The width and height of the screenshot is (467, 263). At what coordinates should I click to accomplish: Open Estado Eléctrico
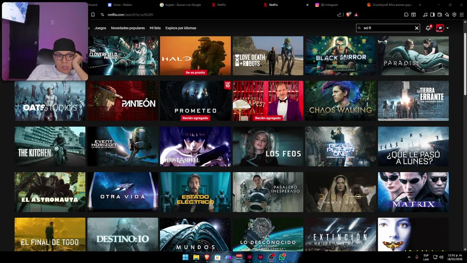pyautogui.click(x=195, y=192)
